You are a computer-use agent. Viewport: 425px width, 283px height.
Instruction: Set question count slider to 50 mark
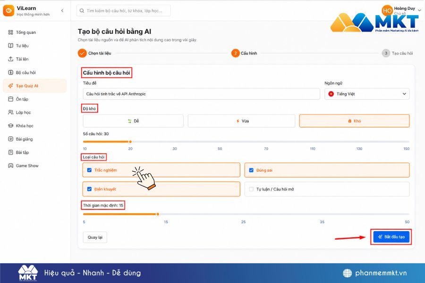click(220, 141)
